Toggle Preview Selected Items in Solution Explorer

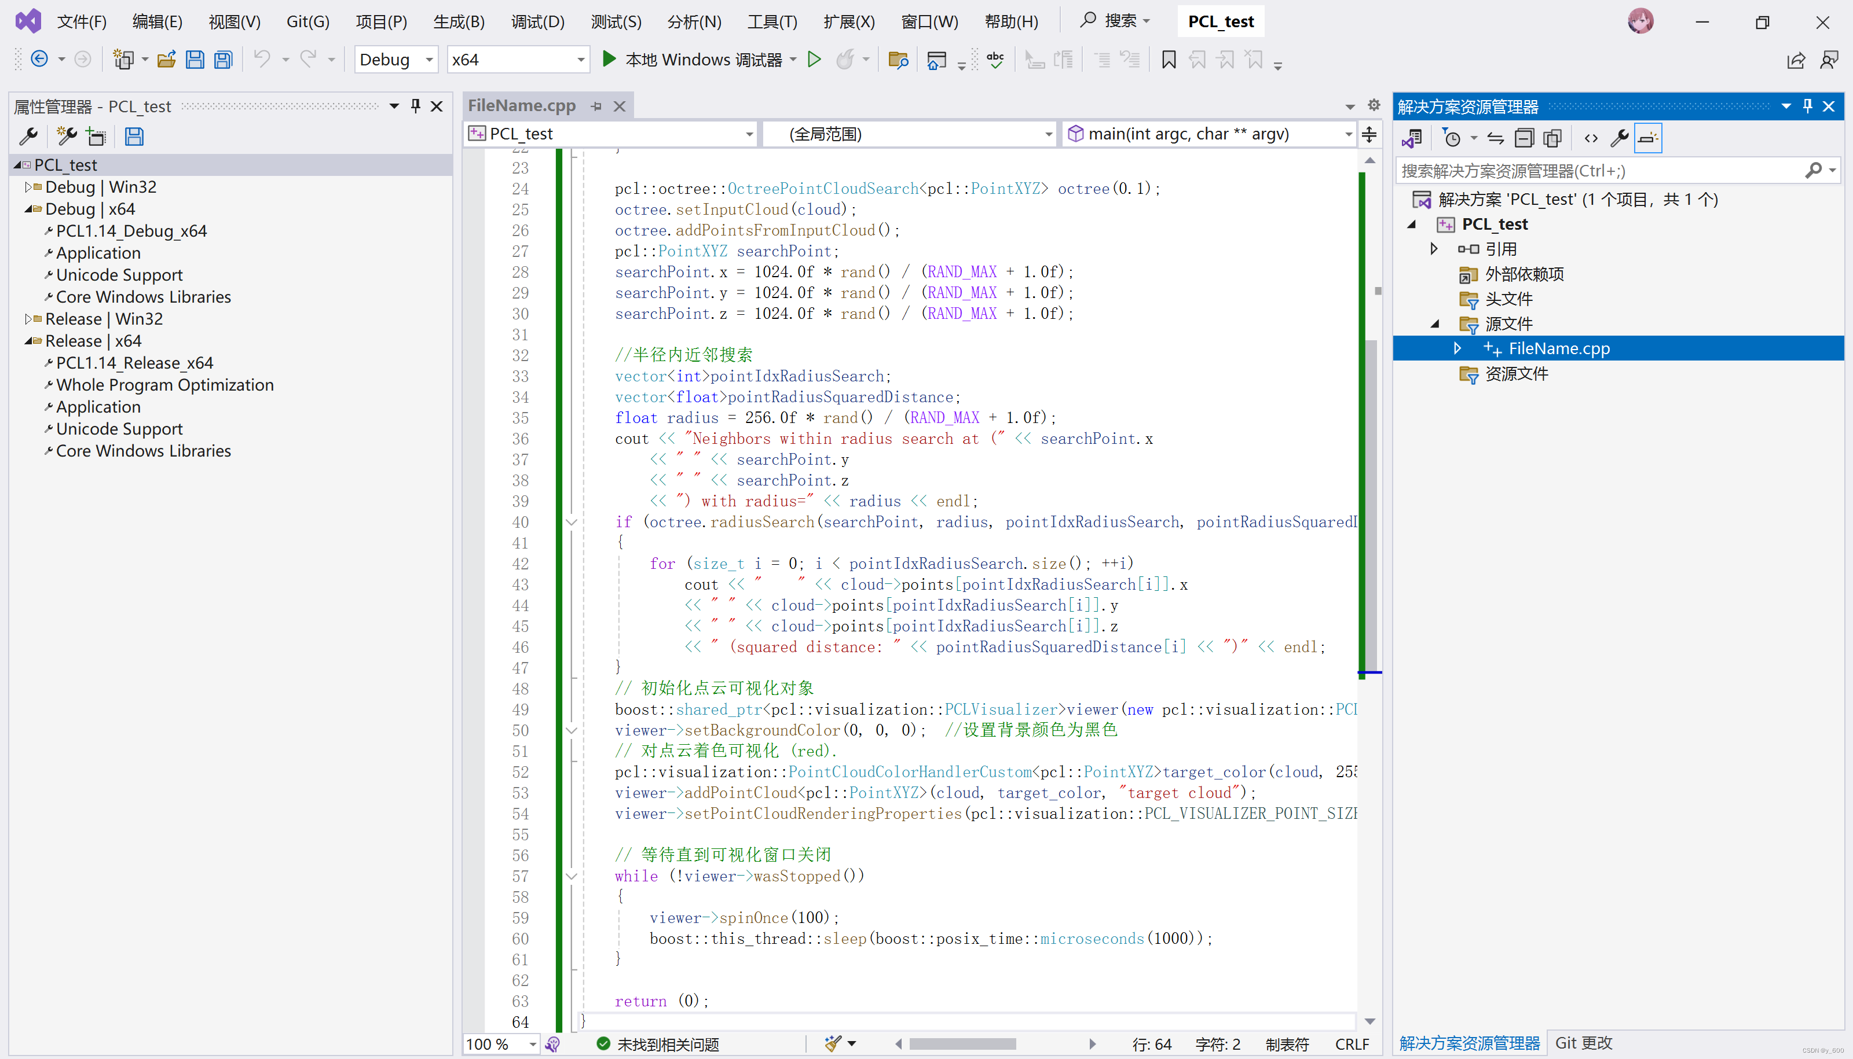tap(1648, 138)
